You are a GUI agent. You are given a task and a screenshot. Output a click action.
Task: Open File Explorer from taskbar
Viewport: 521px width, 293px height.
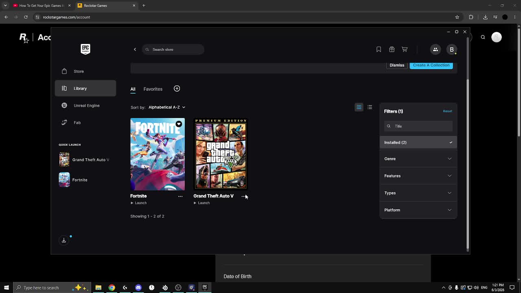[99, 288]
